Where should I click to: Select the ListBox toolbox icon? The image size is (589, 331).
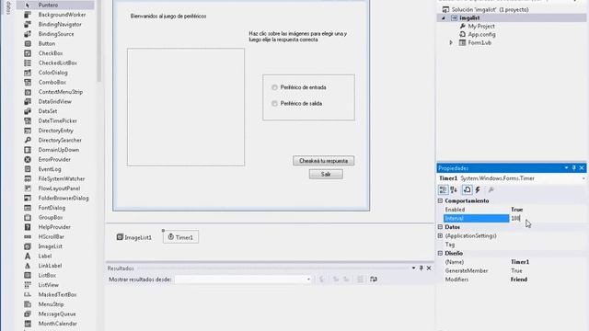pyautogui.click(x=28, y=276)
